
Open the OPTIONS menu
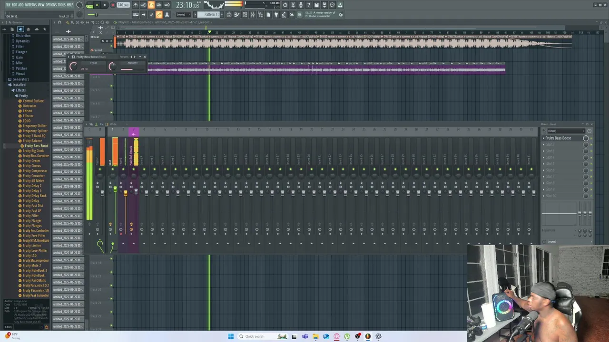coord(51,5)
